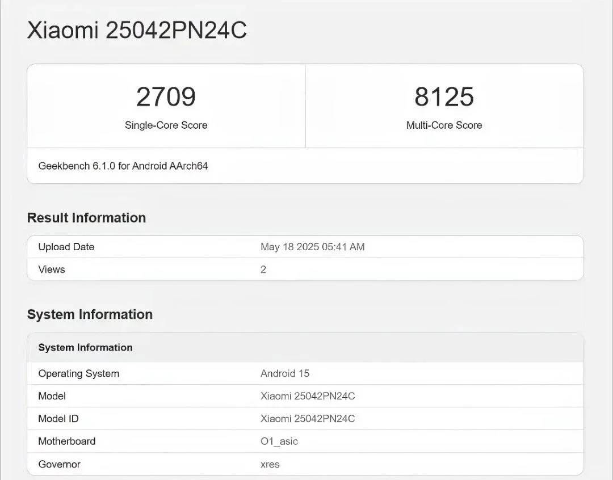This screenshot has width=613, height=480.
Task: Click the Result Information heading
Action: [x=86, y=218]
